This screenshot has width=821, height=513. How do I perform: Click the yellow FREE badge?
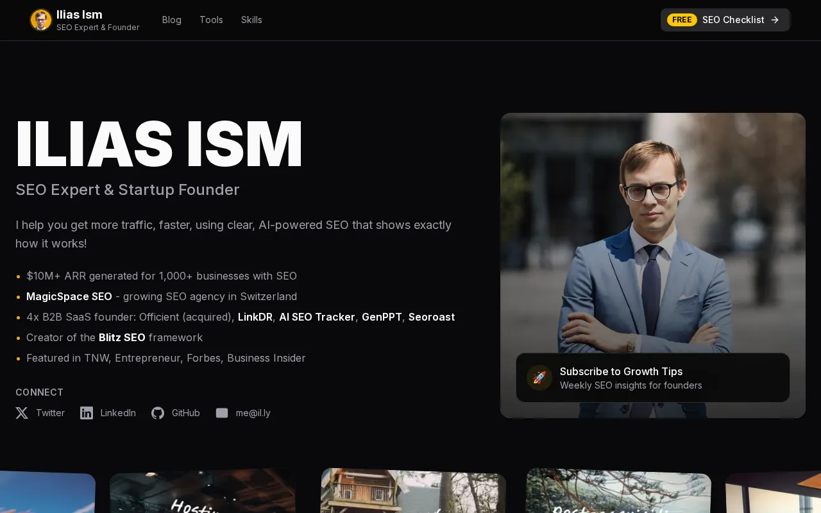(x=682, y=20)
